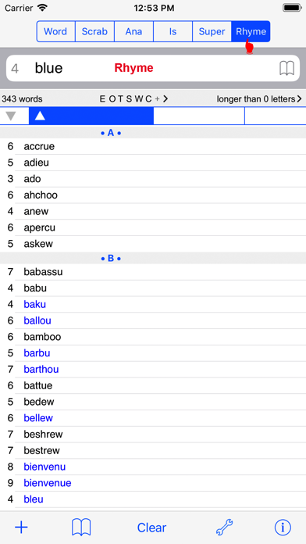Open the blue word baku
The width and height of the screenshot is (306, 544).
click(34, 304)
